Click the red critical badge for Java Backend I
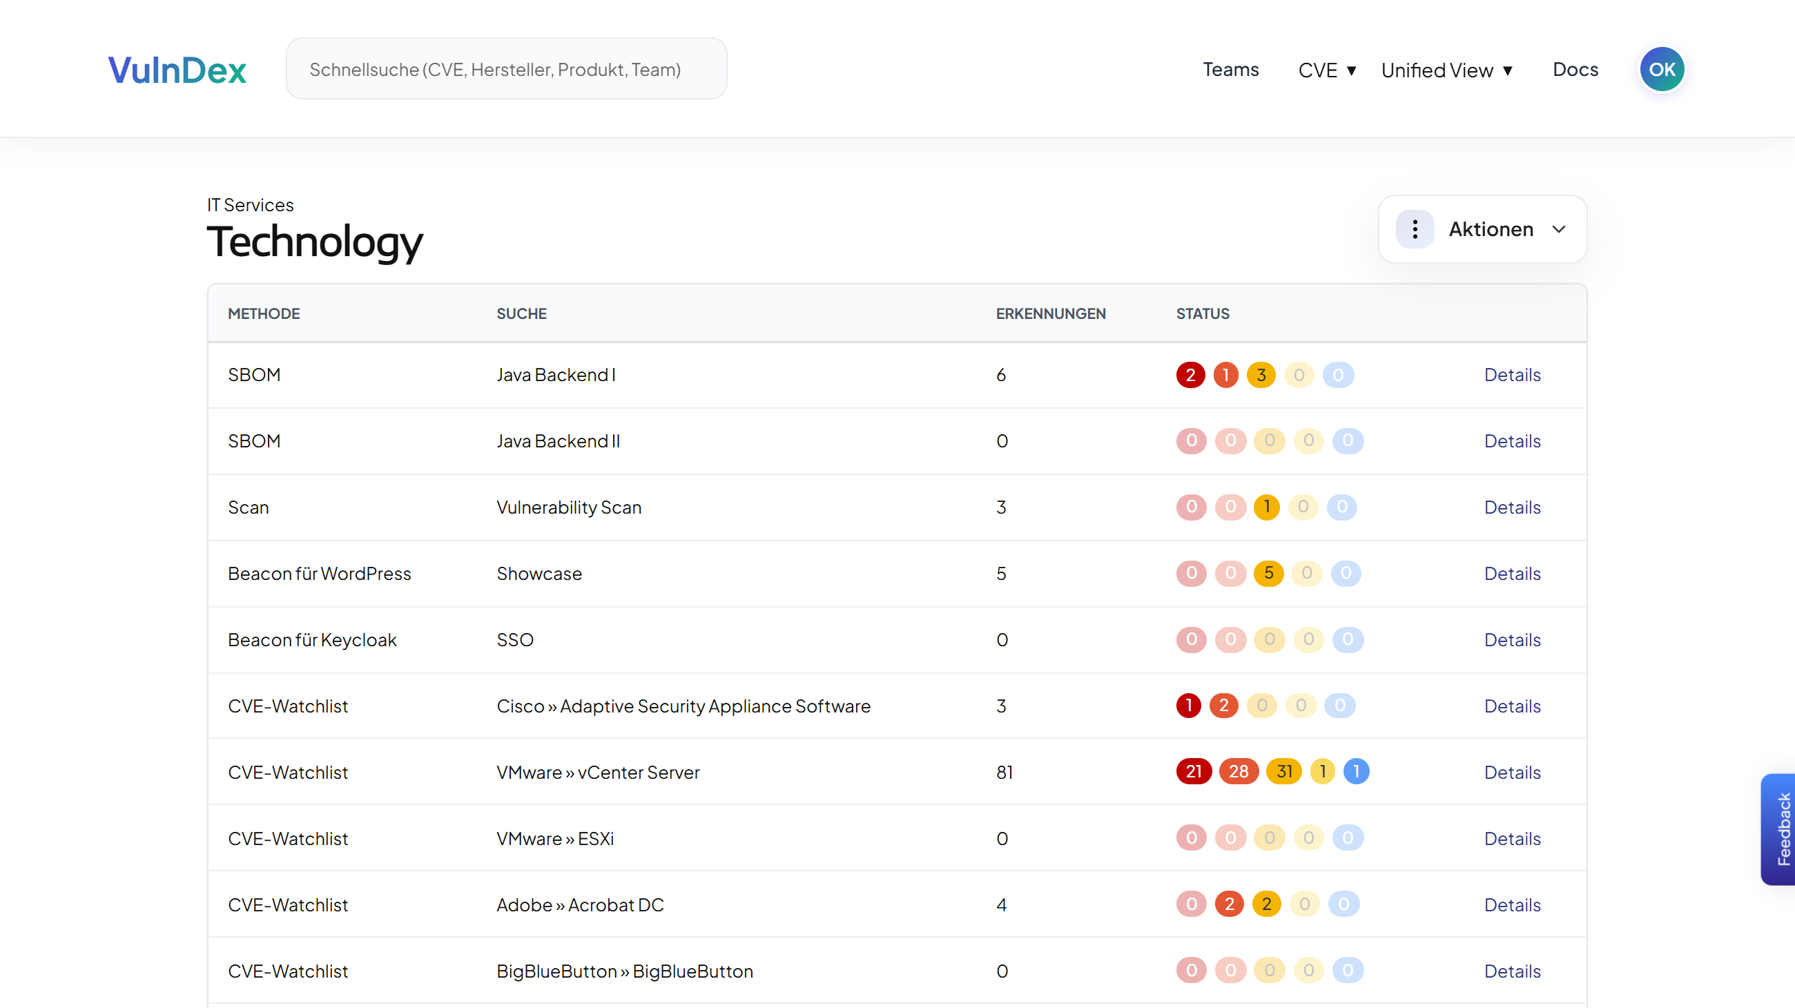The height and width of the screenshot is (1008, 1795). click(x=1191, y=374)
